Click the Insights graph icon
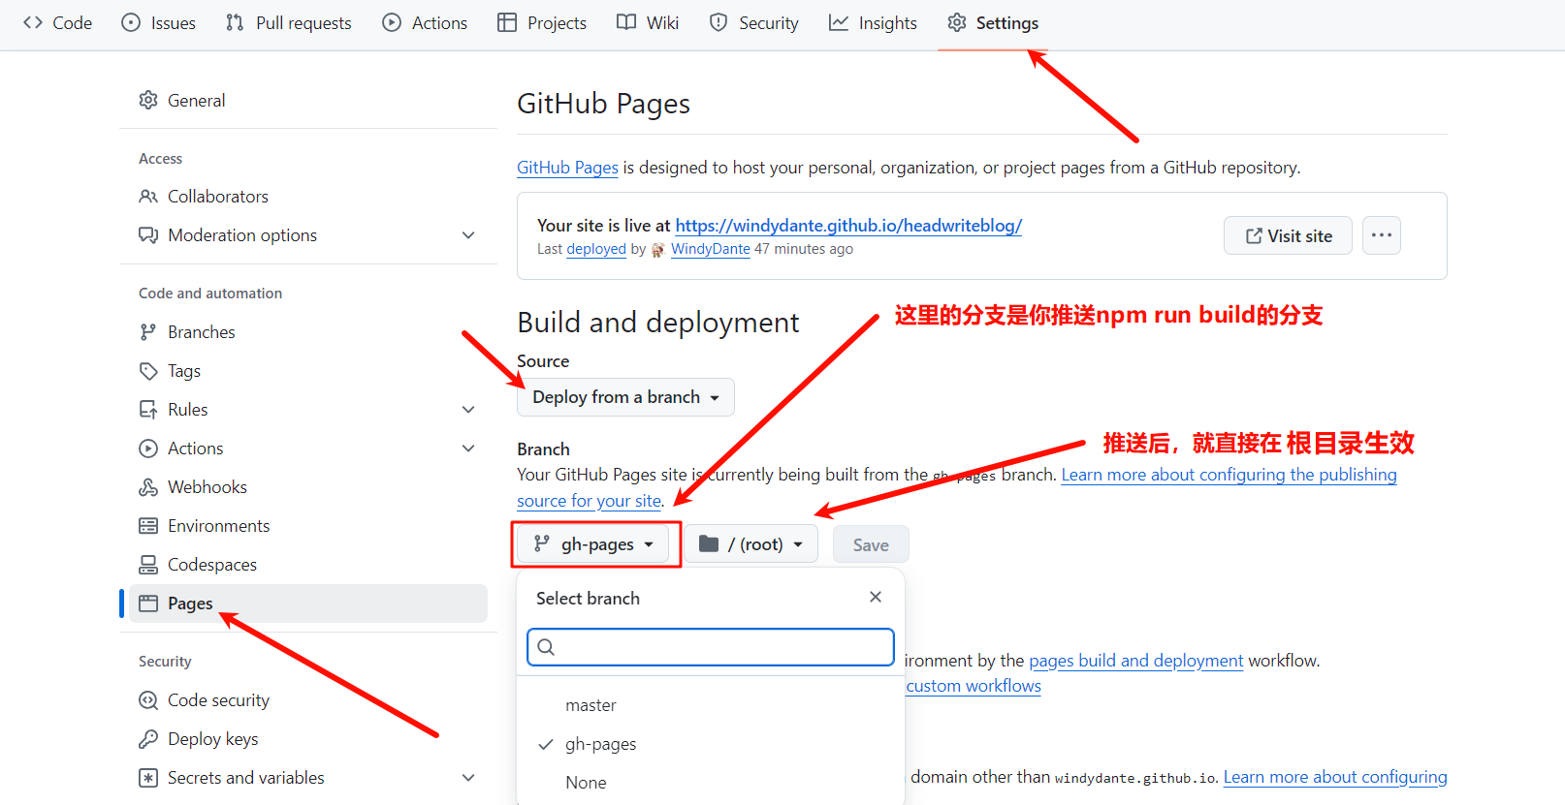Image resolution: width=1565 pixels, height=805 pixels. coord(839,22)
